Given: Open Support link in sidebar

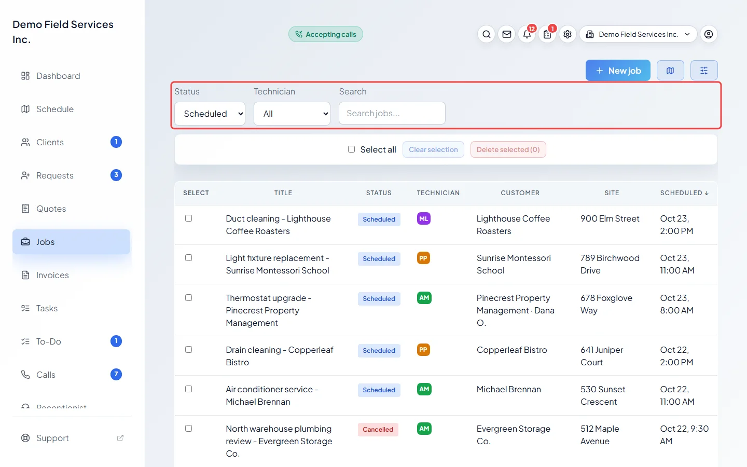Looking at the screenshot, I should point(72,438).
